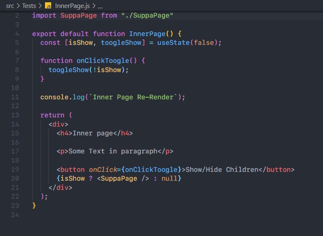The height and width of the screenshot is (236, 323).
Task: Click the JS file icon in breadcrumb
Action: (48, 6)
